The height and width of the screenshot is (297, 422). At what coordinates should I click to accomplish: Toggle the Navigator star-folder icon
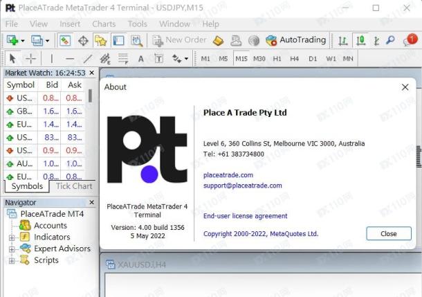pyautogui.click(x=100, y=41)
